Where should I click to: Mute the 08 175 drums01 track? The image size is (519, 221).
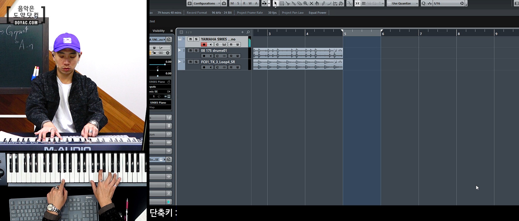click(190, 51)
